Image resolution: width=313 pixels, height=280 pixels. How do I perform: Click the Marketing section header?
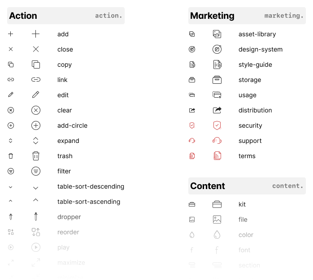coord(212,16)
